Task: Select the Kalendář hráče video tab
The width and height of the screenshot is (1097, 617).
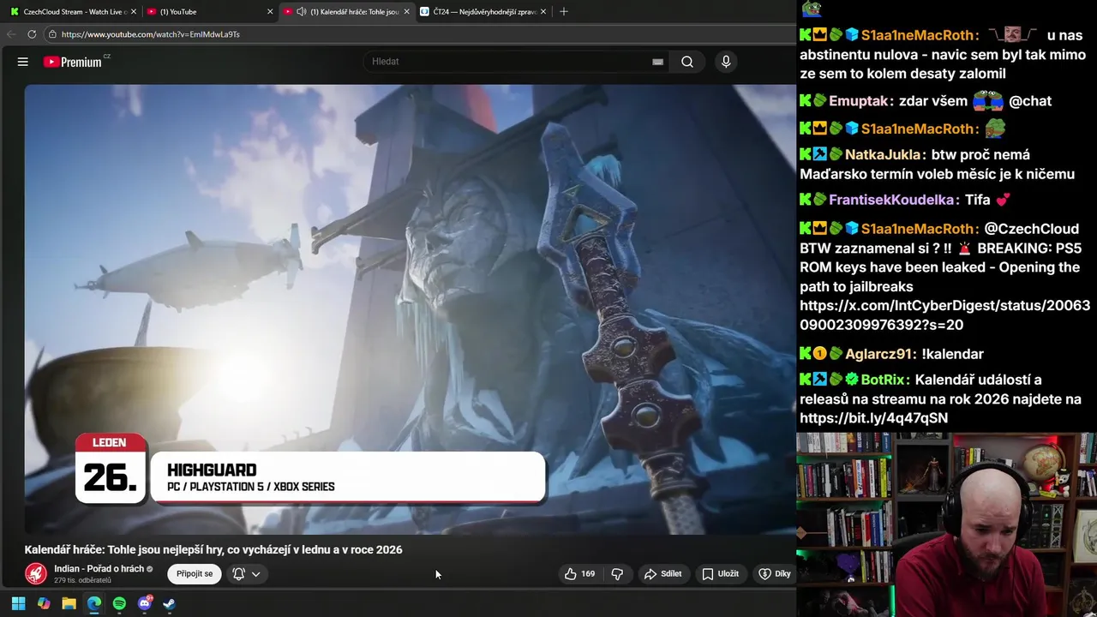Action: point(347,12)
